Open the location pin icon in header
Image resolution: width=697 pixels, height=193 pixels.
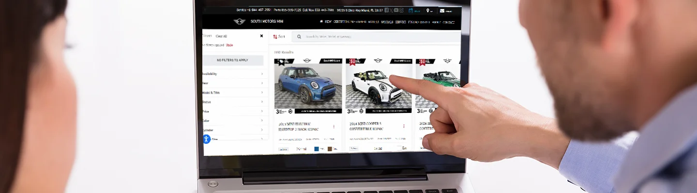pyautogui.click(x=428, y=11)
